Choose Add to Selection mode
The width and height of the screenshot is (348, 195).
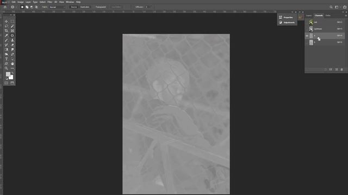pyautogui.click(x=27, y=7)
